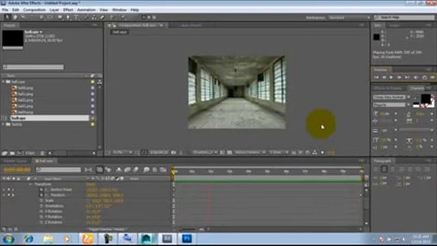Switch to the Render Queue tab

(x=15, y=161)
